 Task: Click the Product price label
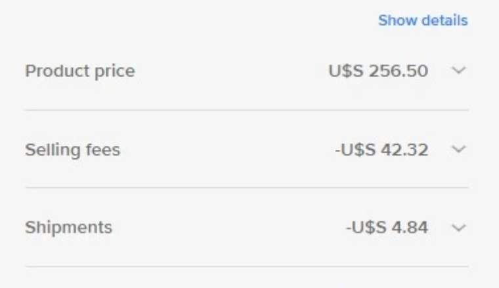pyautogui.click(x=80, y=71)
